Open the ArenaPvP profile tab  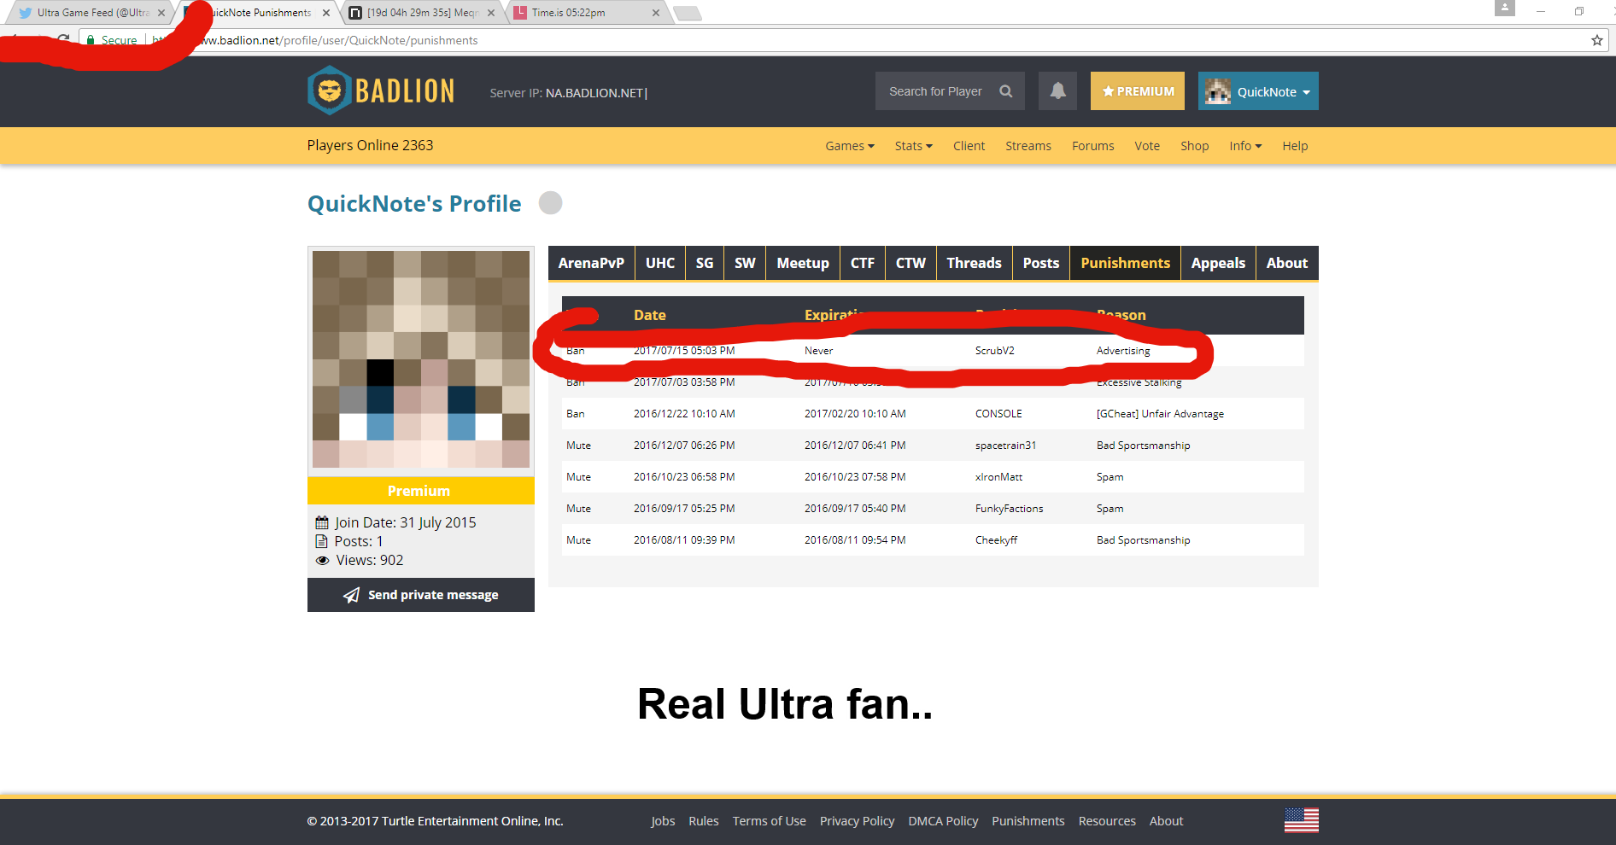[591, 263]
